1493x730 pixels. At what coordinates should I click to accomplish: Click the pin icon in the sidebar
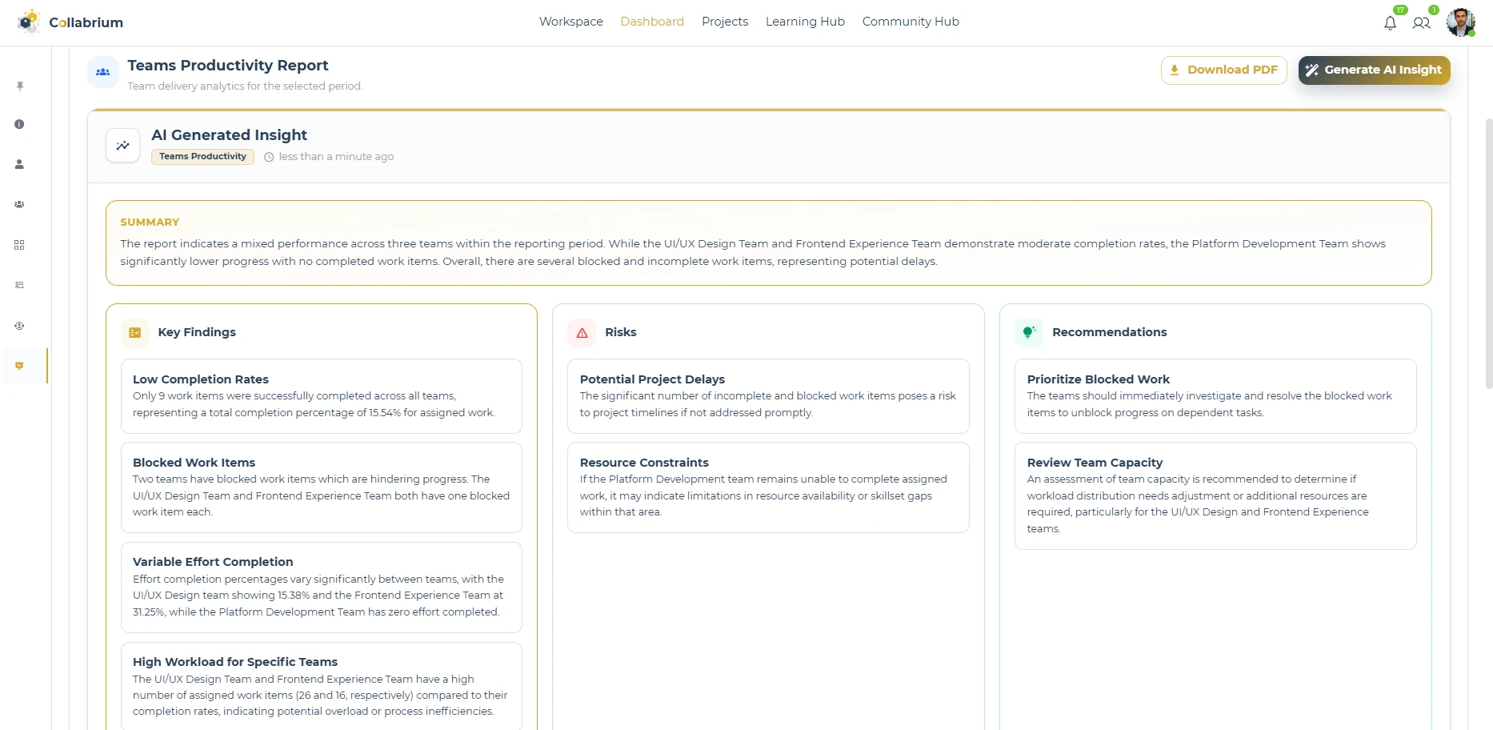click(x=20, y=86)
